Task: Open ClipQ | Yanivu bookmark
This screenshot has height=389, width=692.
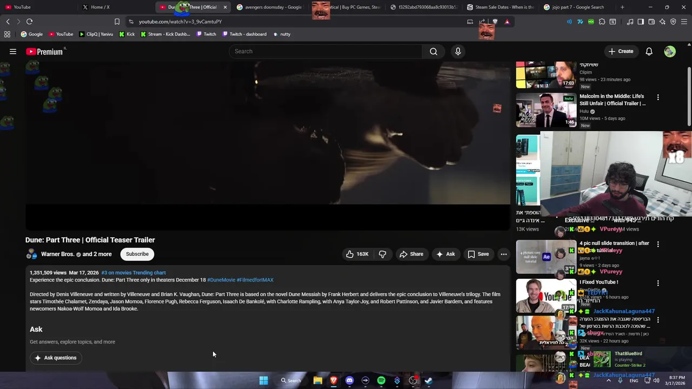Action: coord(96,34)
